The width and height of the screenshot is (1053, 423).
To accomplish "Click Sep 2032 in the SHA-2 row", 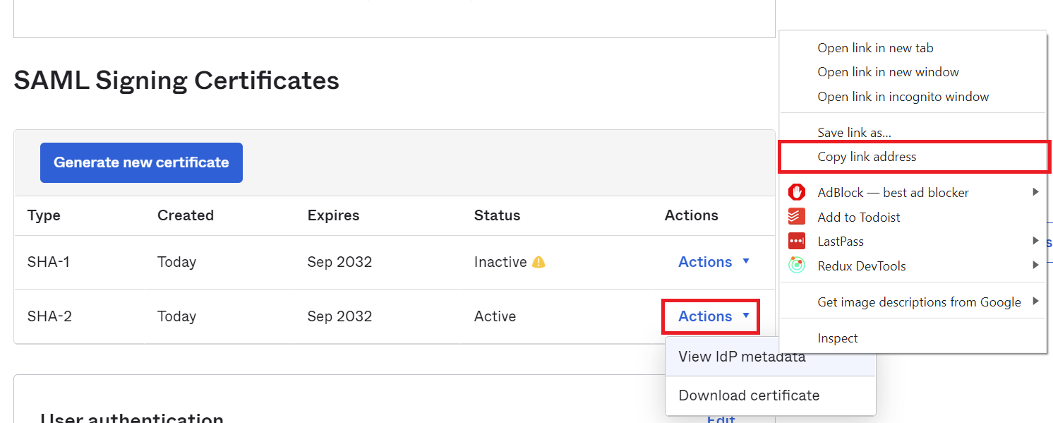I will click(339, 316).
